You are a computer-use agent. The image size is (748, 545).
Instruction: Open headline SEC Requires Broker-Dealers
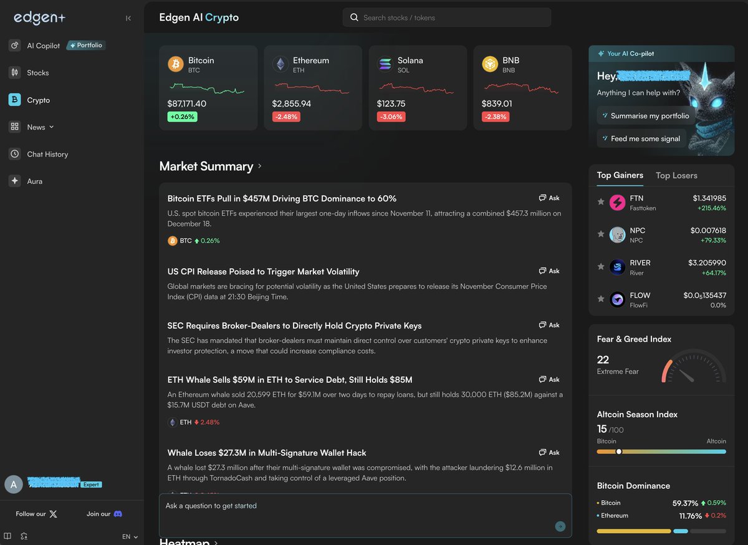pyautogui.click(x=294, y=326)
